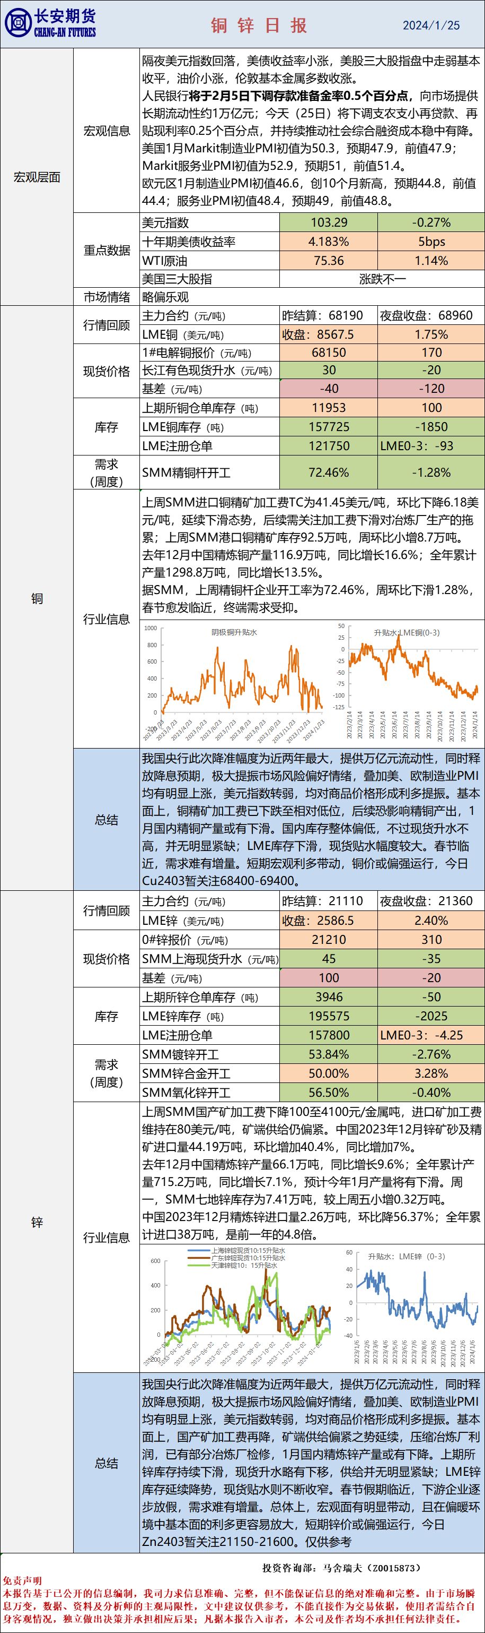Select the WTI crude price 75.36
Image resolution: width=485 pixels, height=1633 pixels.
point(329,261)
